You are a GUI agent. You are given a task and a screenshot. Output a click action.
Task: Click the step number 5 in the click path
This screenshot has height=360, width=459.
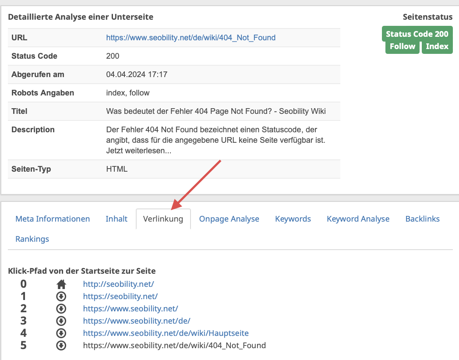coord(23,346)
